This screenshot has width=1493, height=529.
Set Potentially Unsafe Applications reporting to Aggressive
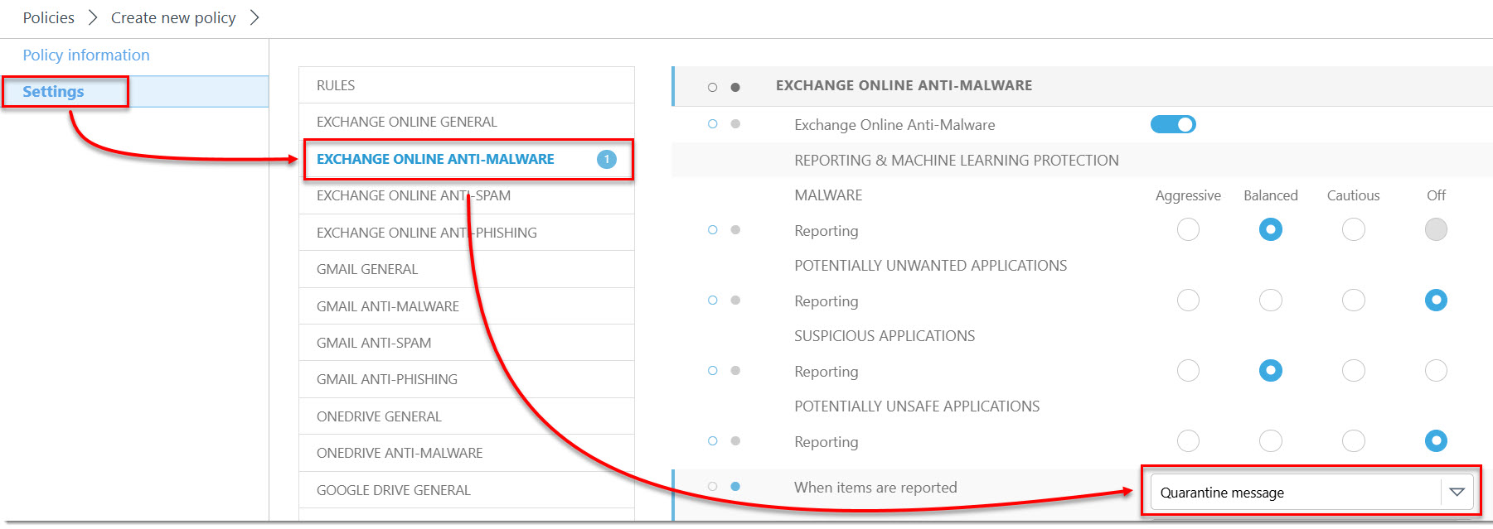point(1188,440)
